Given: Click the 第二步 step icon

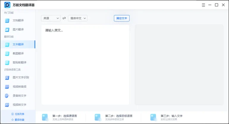Looking at the screenshot, I should tap(98, 117).
